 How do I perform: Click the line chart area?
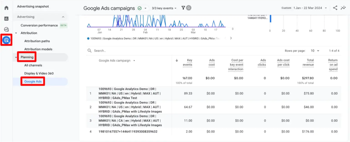pos(156,21)
